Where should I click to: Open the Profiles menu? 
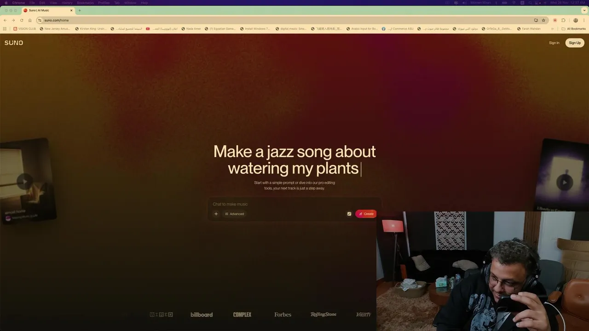coord(104,3)
